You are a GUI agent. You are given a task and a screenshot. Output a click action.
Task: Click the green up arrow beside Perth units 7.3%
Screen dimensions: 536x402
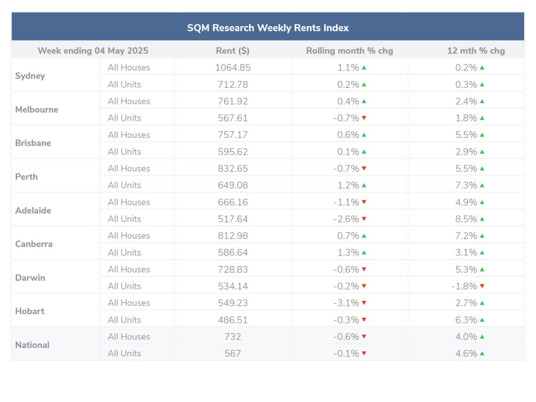pos(482,185)
